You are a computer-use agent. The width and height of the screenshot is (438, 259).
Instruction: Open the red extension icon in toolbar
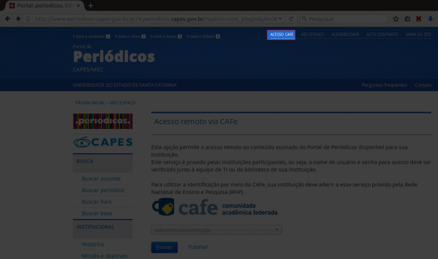(419, 19)
